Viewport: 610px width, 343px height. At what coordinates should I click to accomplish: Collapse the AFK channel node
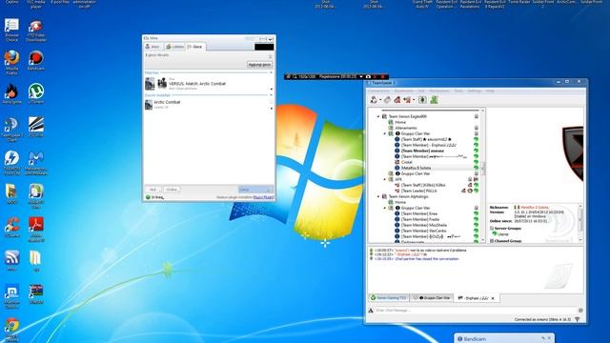(x=385, y=179)
